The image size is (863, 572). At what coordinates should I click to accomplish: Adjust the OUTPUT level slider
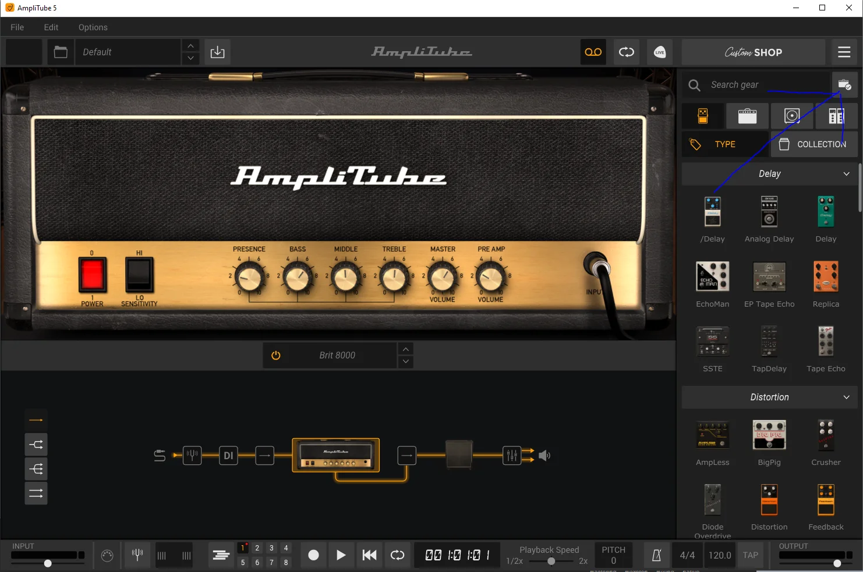tap(837, 563)
